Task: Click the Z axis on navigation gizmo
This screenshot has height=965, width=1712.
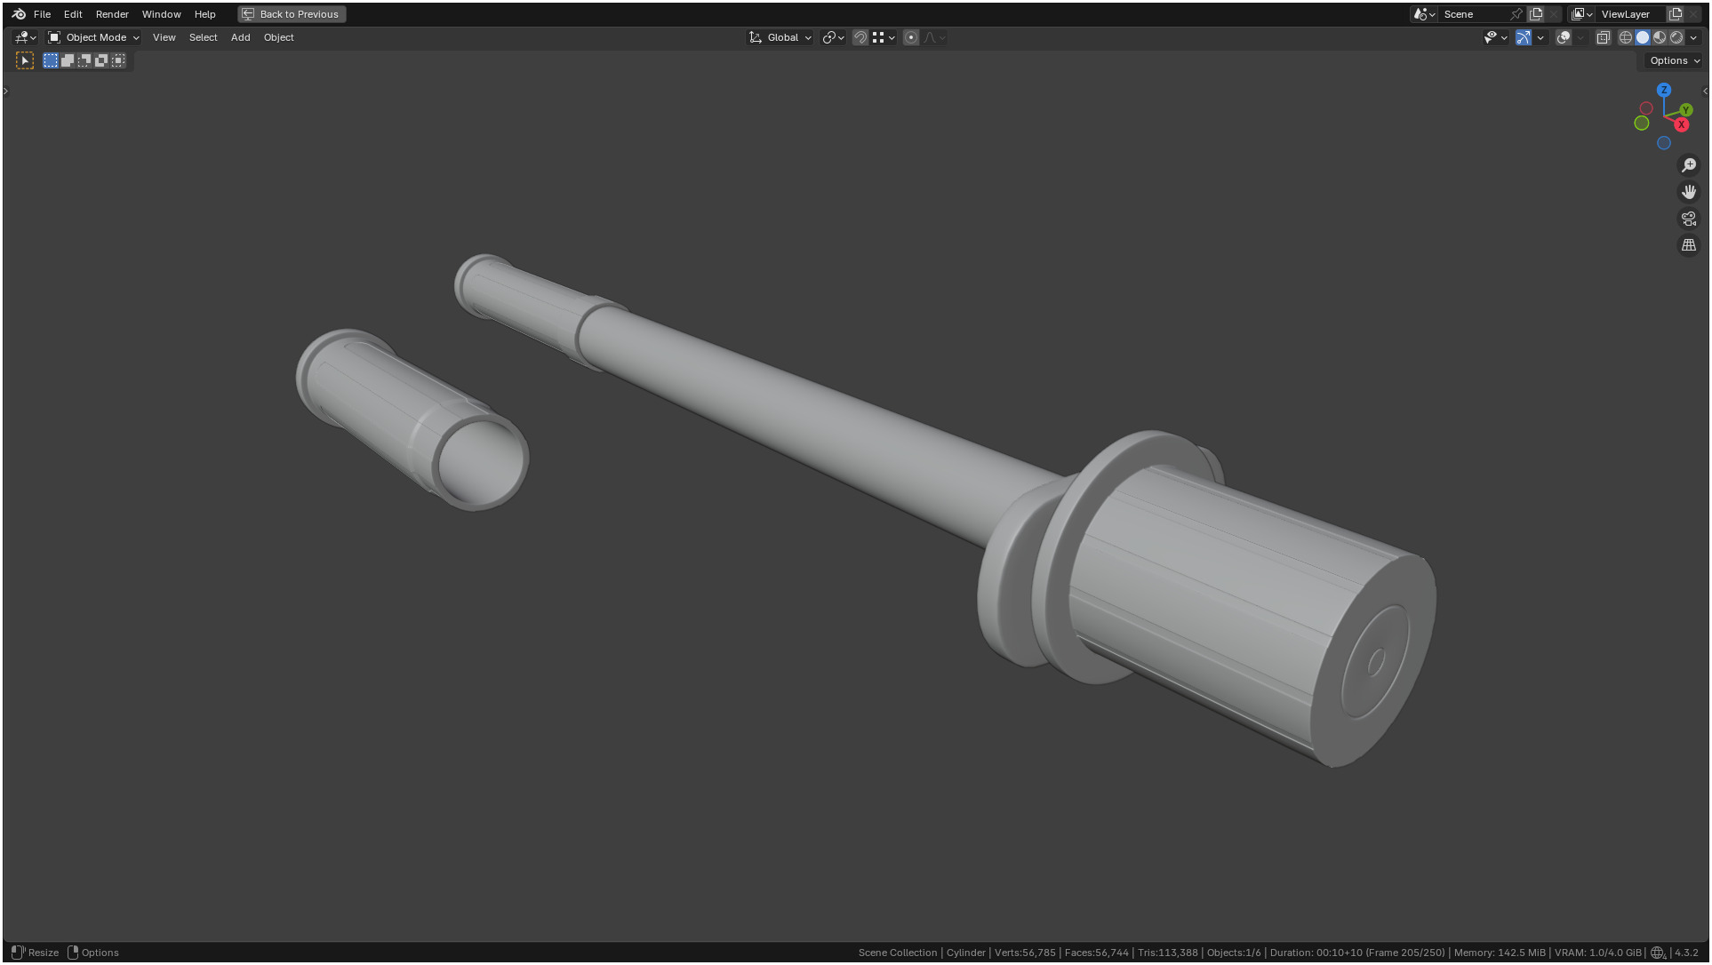Action: (x=1664, y=90)
